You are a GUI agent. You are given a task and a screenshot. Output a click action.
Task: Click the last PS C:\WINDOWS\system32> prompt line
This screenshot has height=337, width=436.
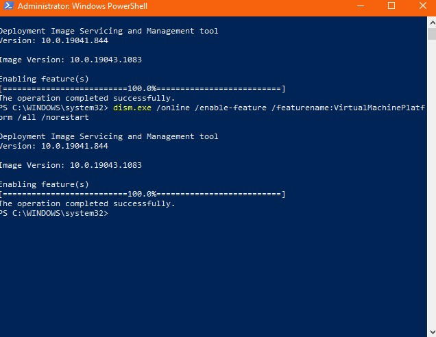tap(54, 214)
